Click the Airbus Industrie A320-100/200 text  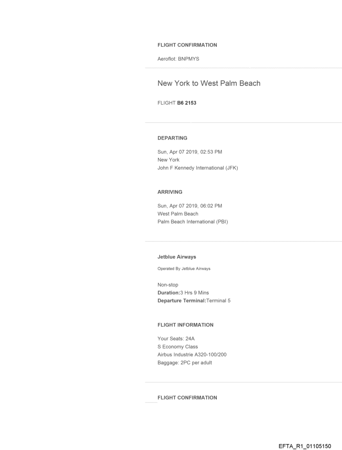coord(192,355)
